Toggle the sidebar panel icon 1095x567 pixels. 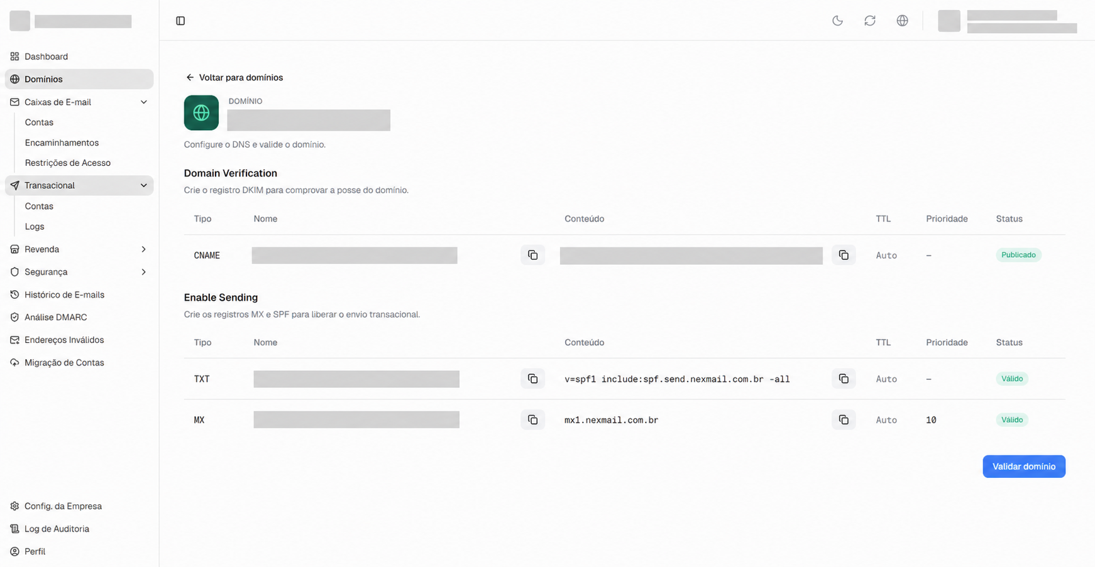click(180, 21)
